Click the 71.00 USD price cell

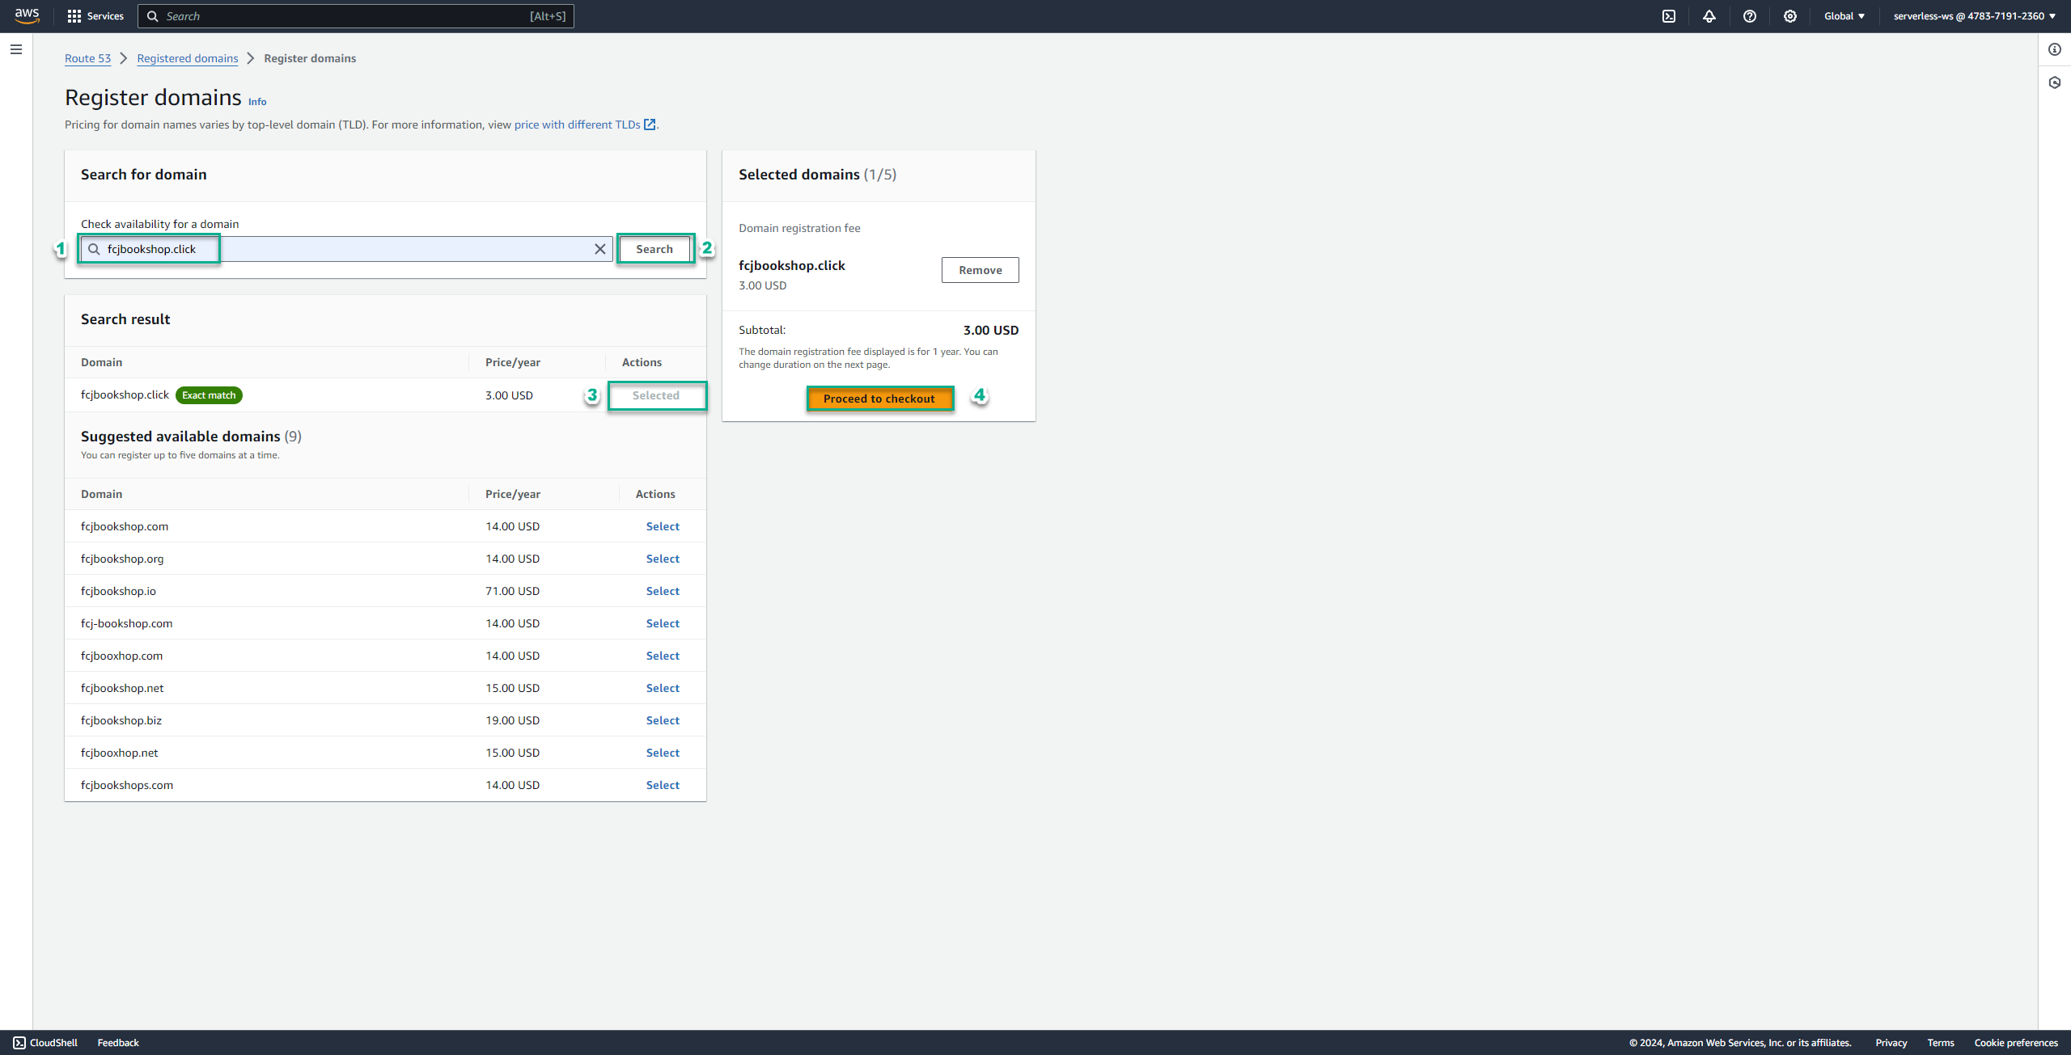coord(513,591)
